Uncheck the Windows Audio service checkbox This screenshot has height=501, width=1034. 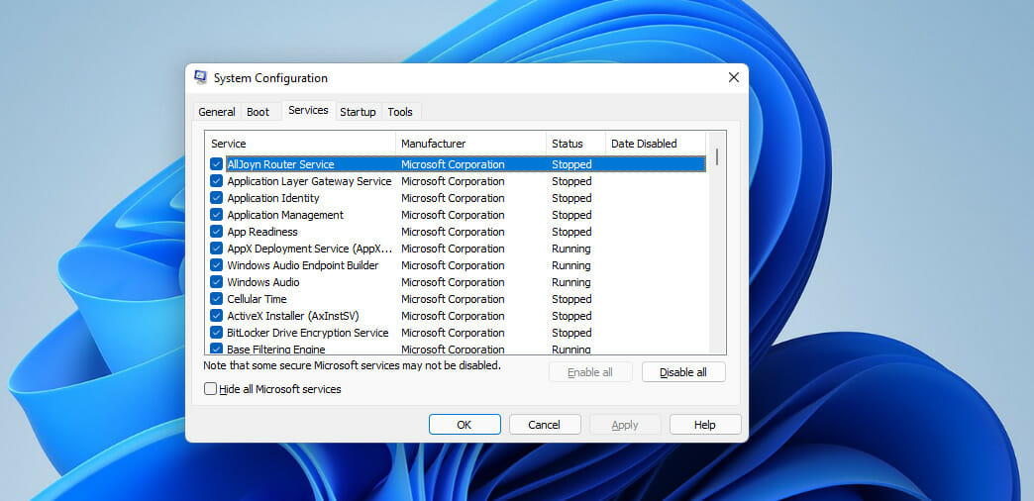click(216, 282)
